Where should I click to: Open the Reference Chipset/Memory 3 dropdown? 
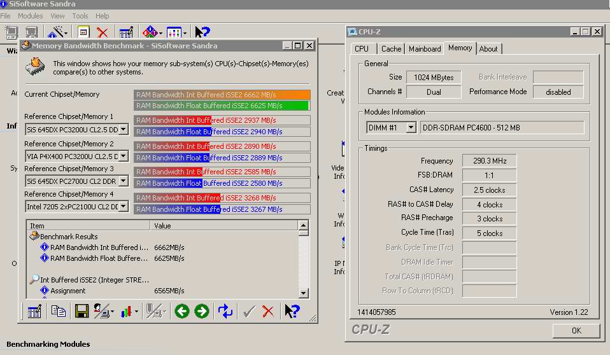click(x=124, y=181)
